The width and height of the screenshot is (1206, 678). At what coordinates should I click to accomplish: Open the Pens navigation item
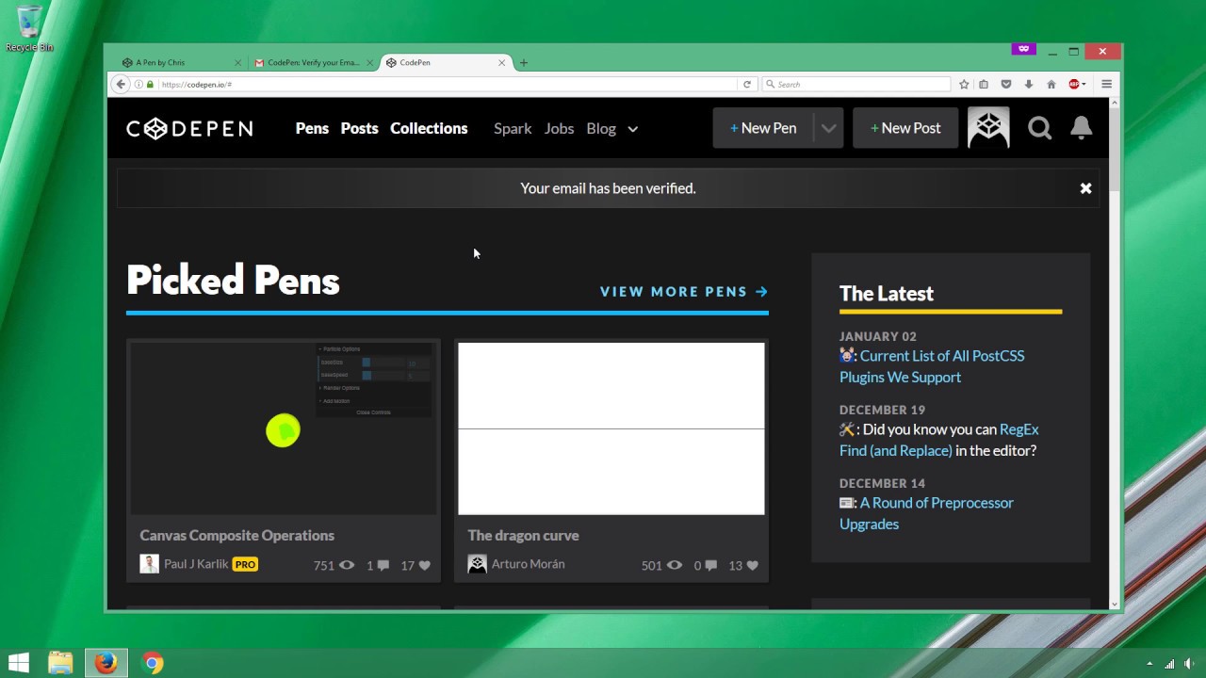312,128
